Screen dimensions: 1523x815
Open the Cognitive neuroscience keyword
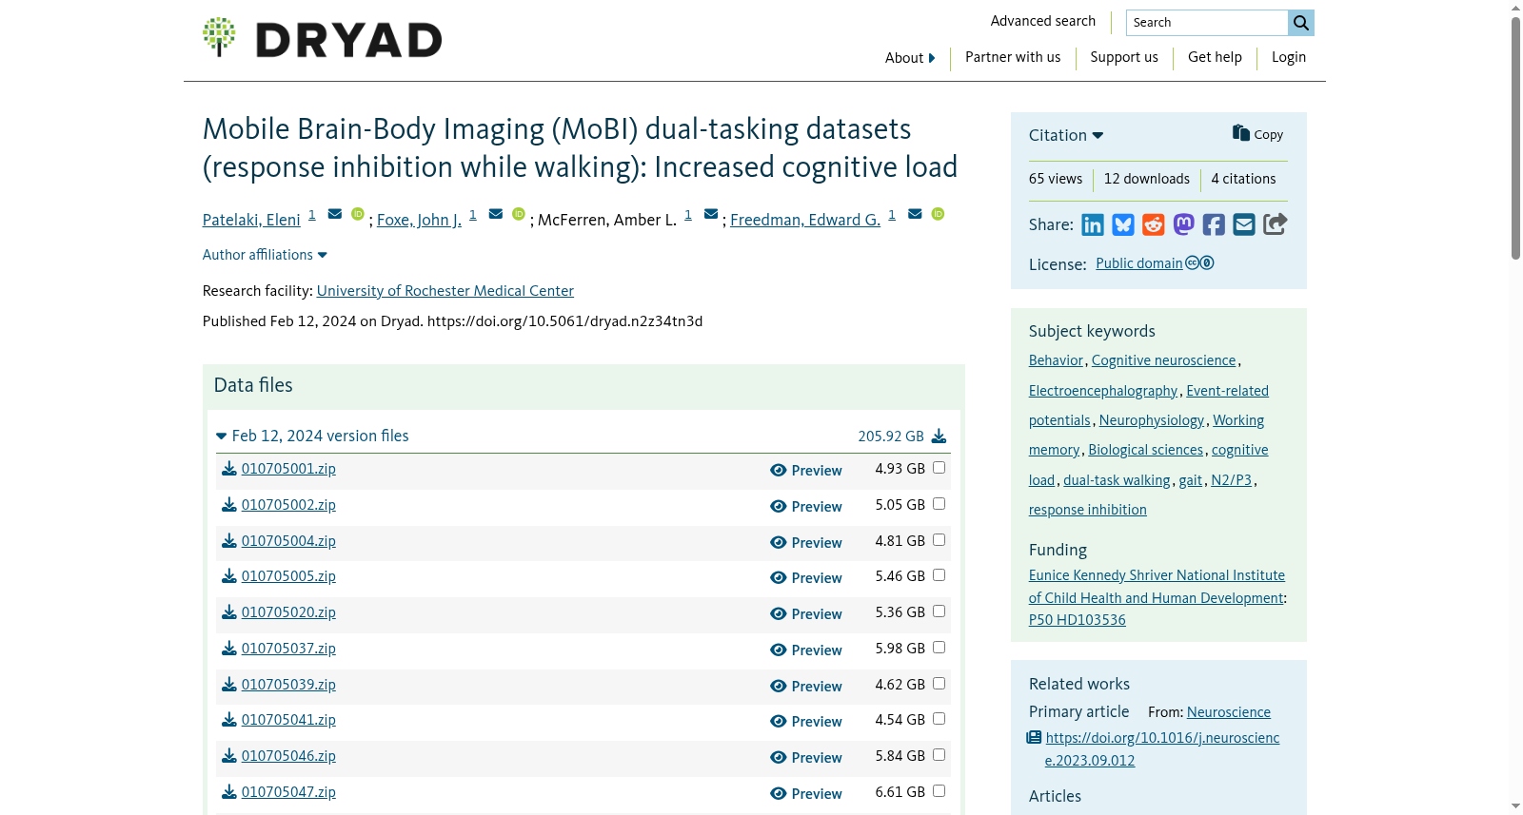1163,360
